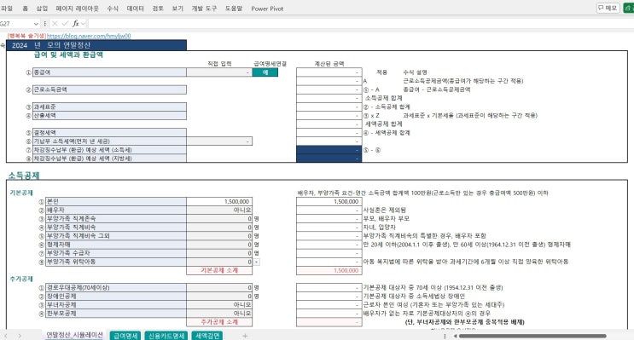Select the 경로우대공제(70세이상) count cell
Image resolution: width=634 pixels, height=340 pixels.
219,288
